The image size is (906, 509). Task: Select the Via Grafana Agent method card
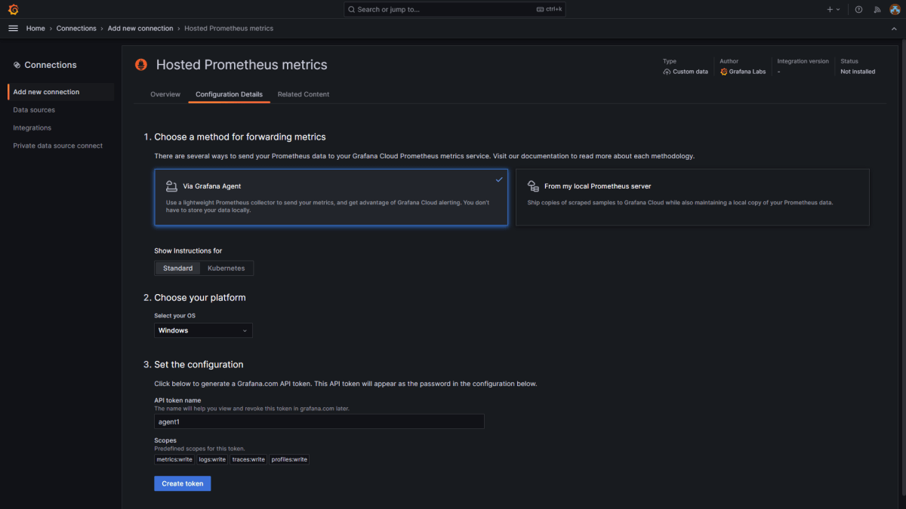click(x=331, y=198)
